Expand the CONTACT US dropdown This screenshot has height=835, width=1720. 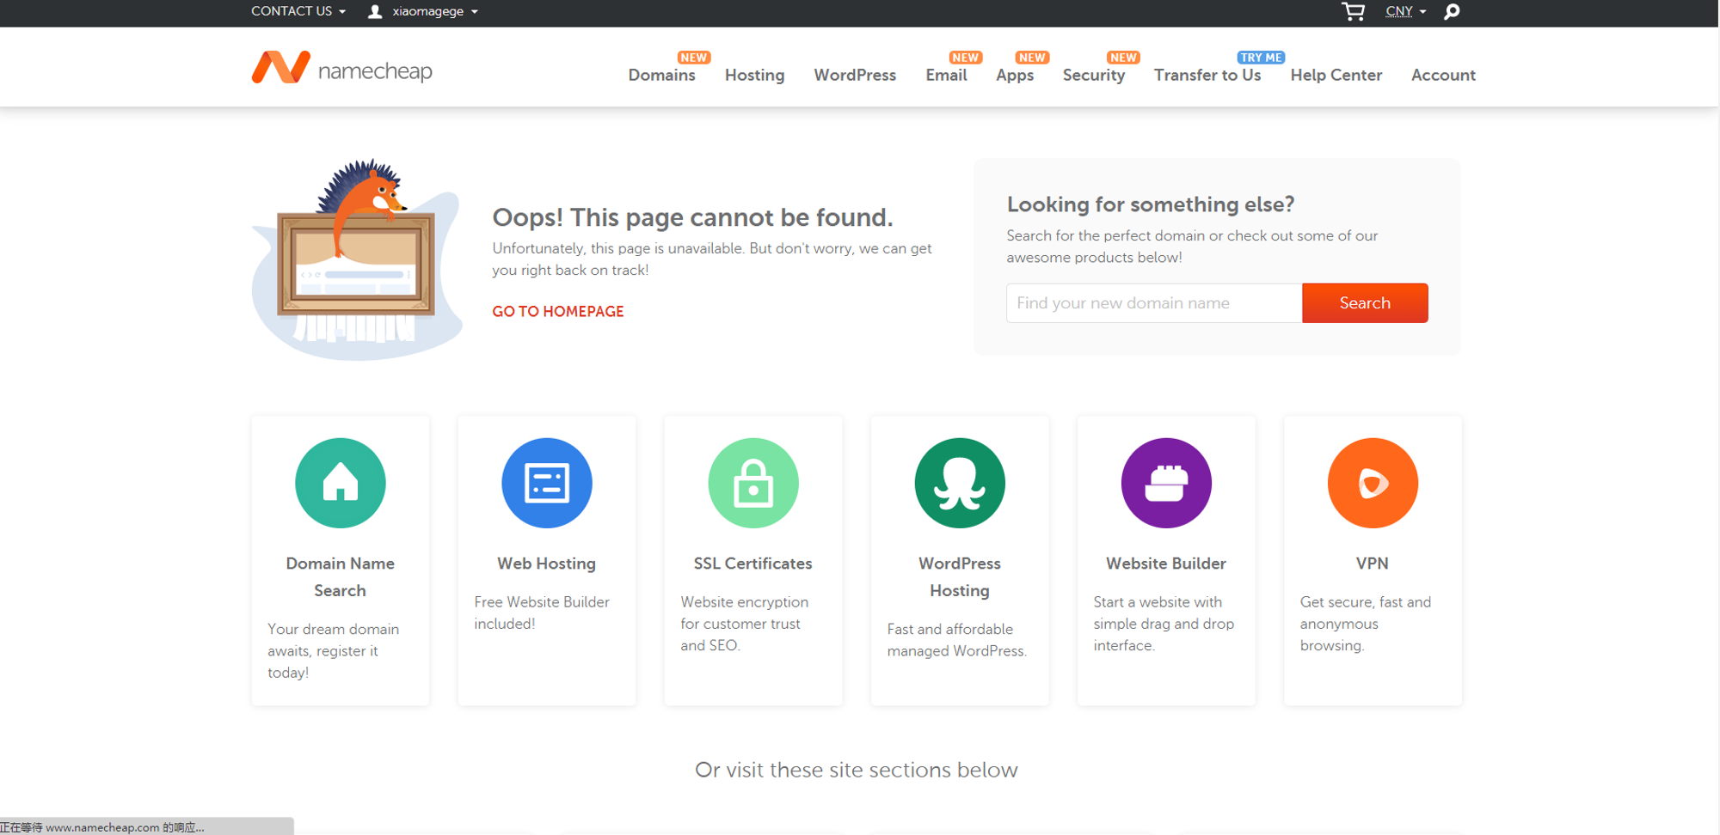(298, 11)
